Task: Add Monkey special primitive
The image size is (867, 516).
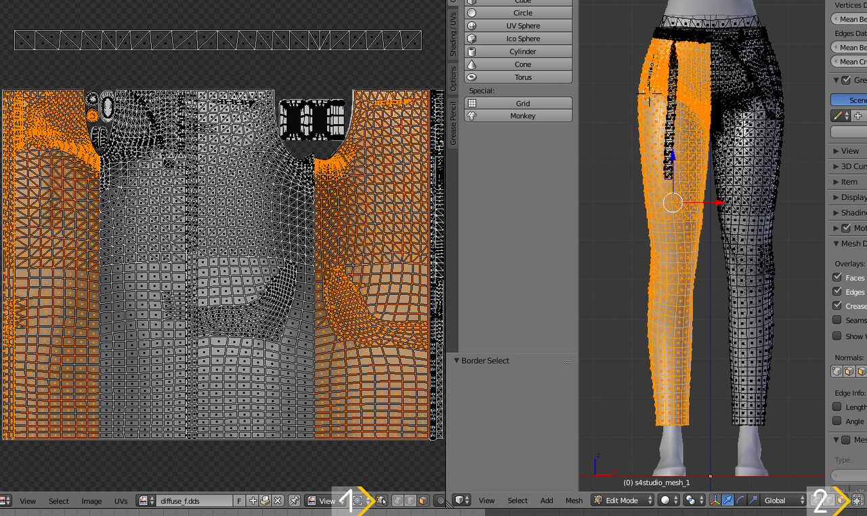Action: click(x=518, y=116)
